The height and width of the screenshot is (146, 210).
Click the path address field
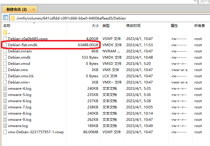(110, 18)
